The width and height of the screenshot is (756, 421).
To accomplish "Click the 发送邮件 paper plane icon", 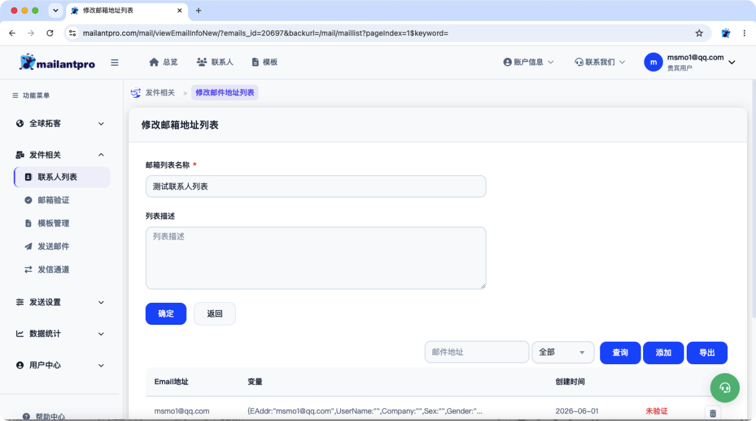I will coord(28,247).
